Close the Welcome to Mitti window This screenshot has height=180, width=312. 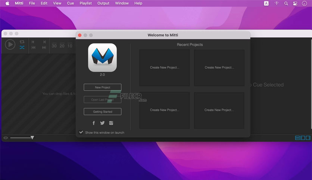[x=80, y=35]
